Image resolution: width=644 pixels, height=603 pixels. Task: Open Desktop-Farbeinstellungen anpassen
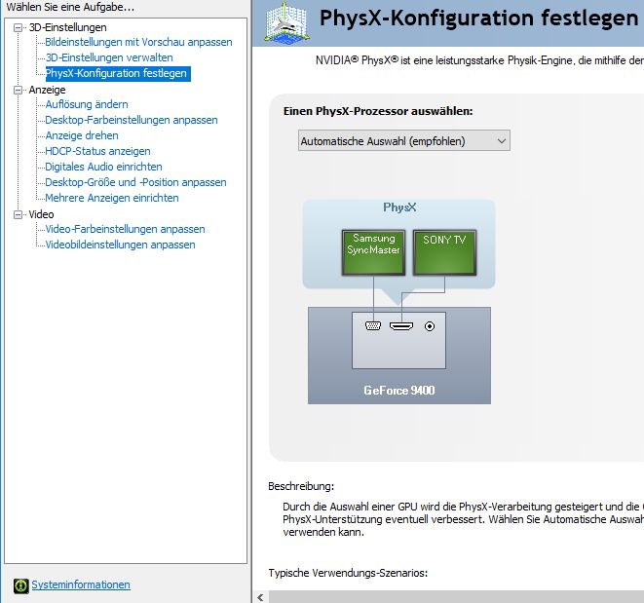click(x=132, y=121)
